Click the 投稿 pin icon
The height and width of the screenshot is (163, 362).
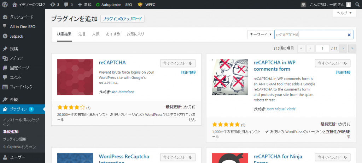pos(5,49)
